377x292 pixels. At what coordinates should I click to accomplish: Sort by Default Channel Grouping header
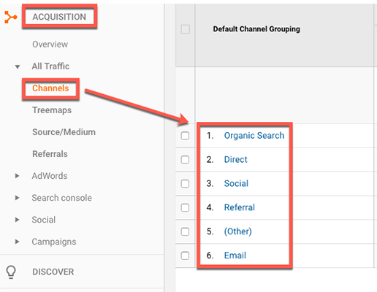click(x=256, y=29)
